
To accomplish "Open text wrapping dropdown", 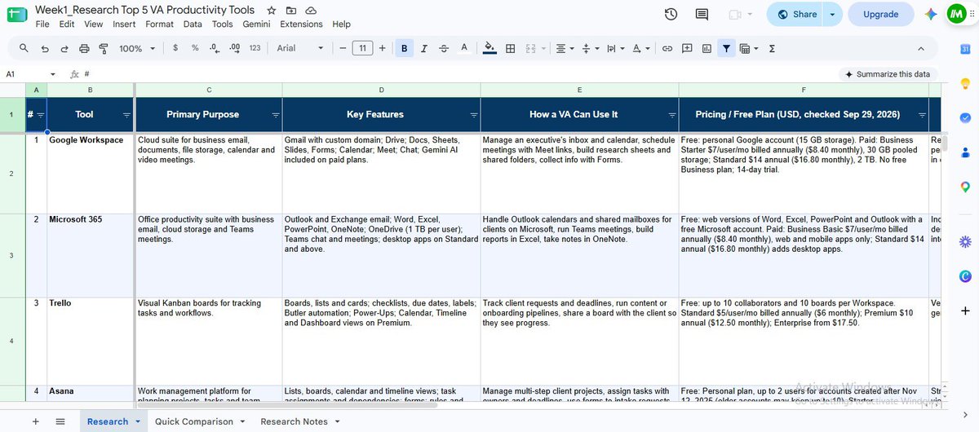I will pos(614,49).
